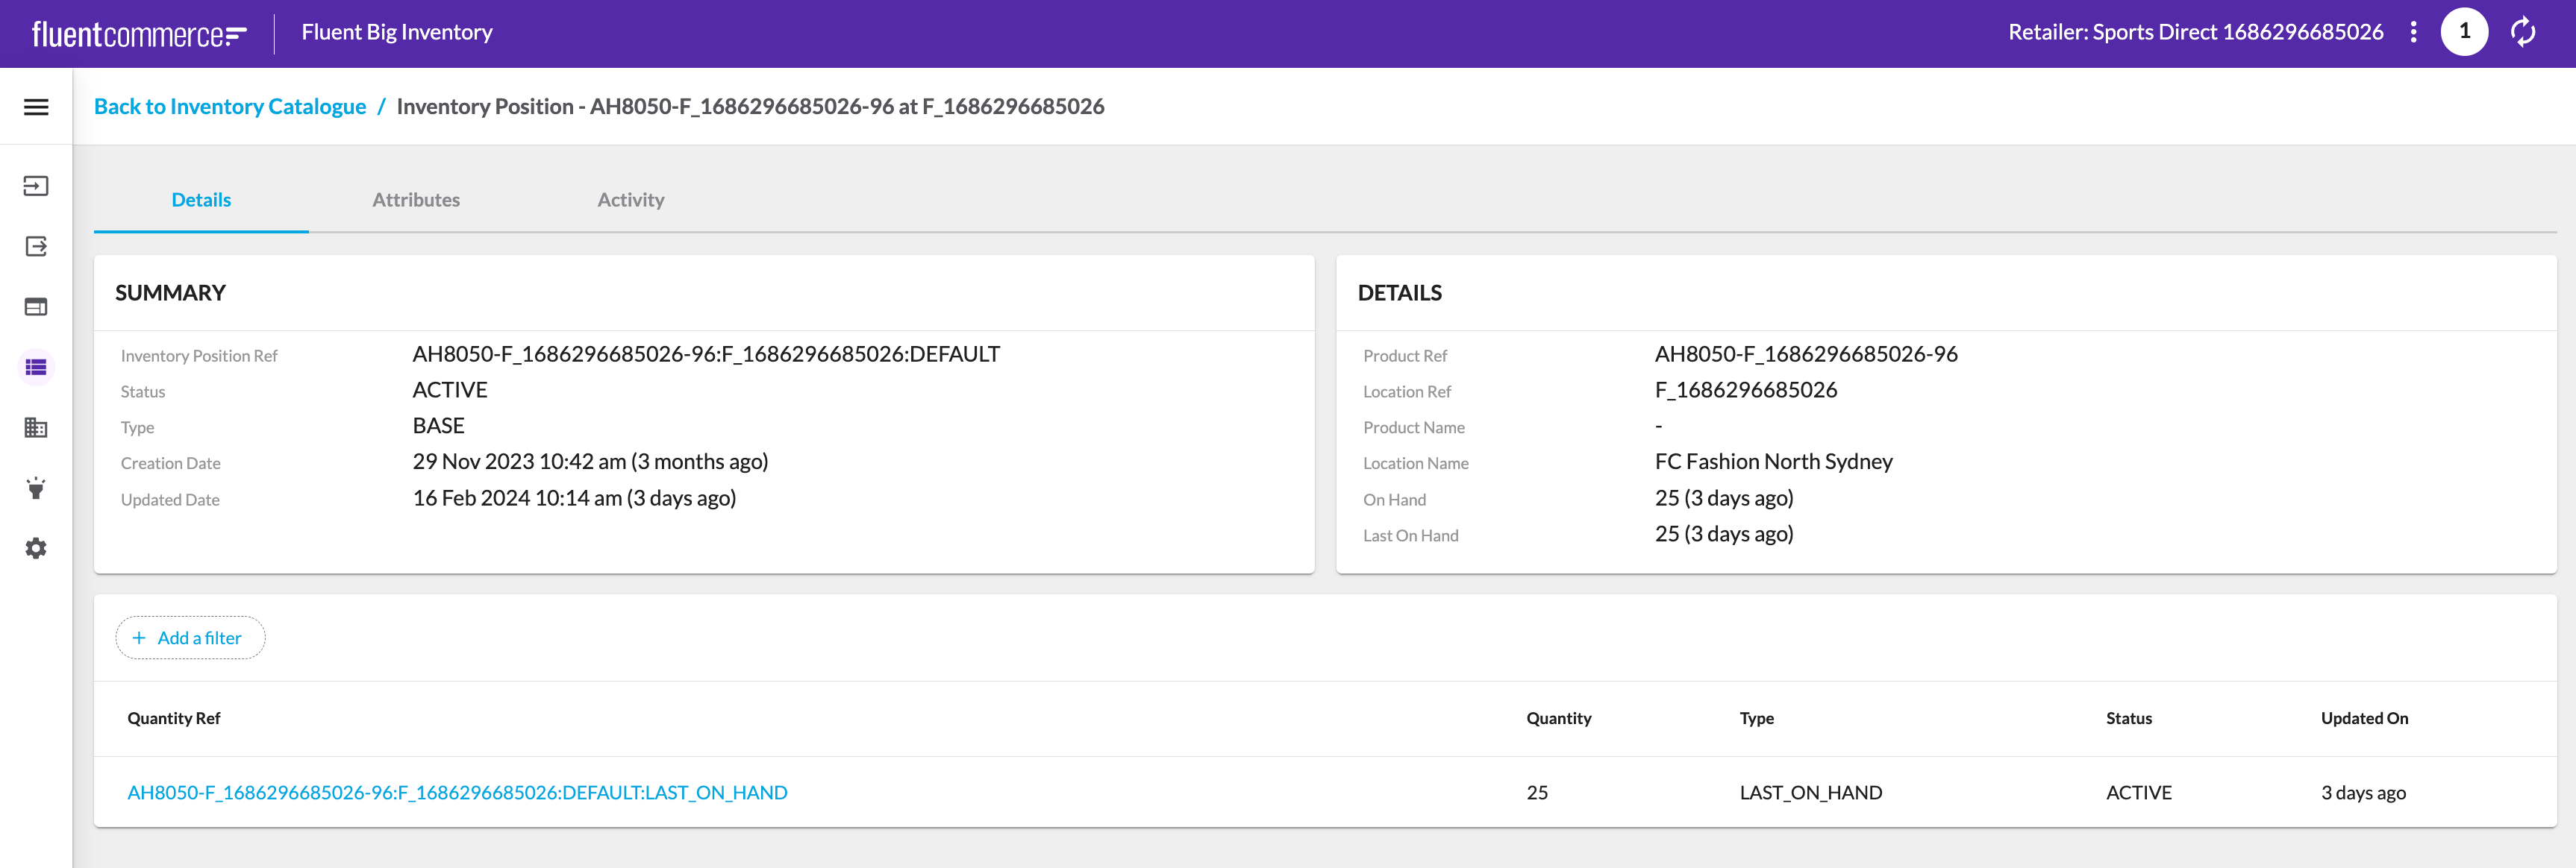Viewport: 2576px width, 868px height.
Task: Click the exit arrow sidebar icon
Action: click(x=36, y=247)
